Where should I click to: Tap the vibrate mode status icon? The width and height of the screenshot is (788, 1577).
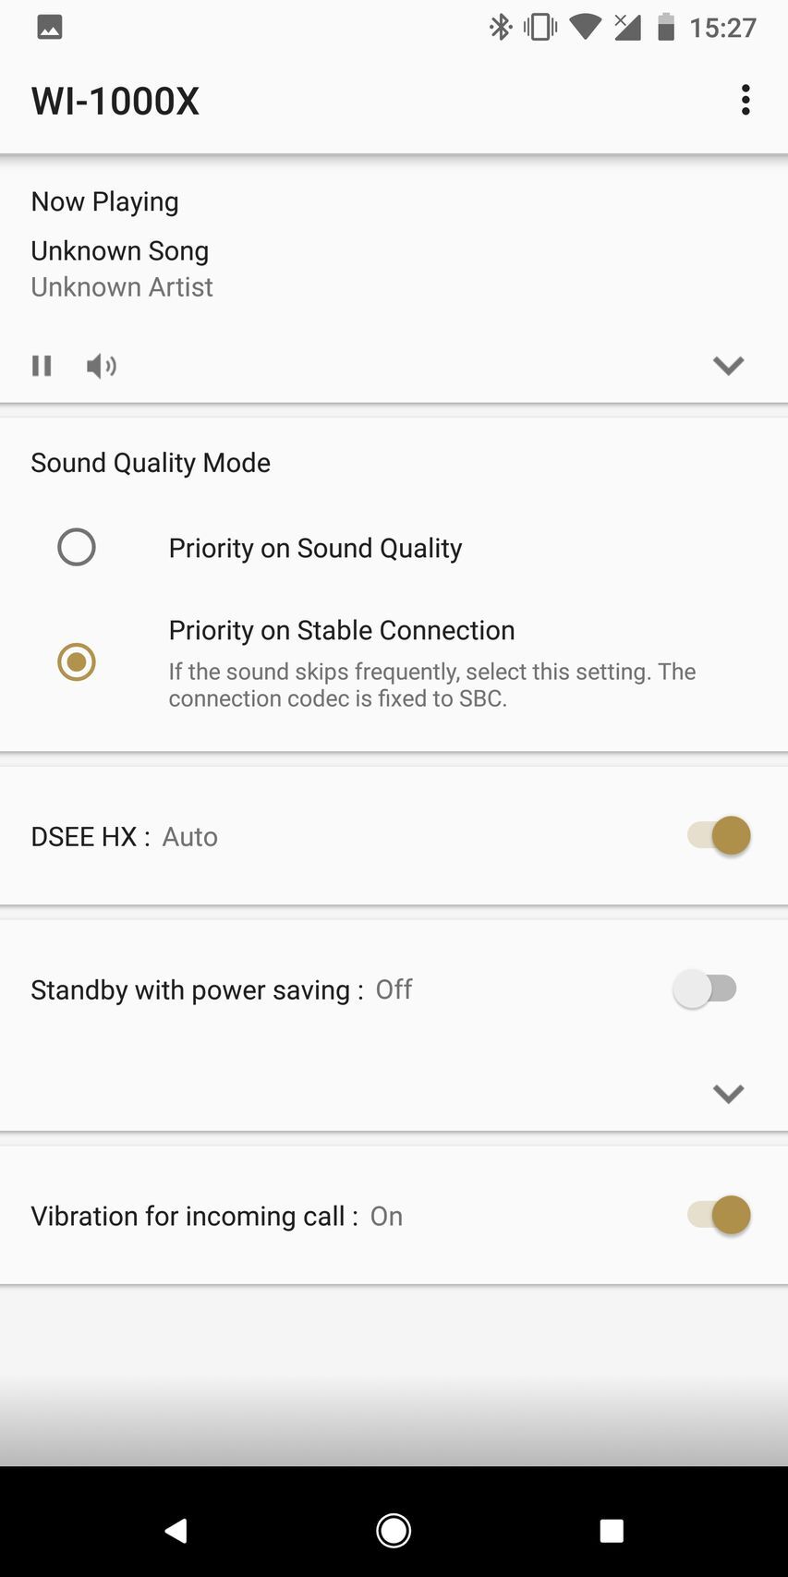click(x=540, y=27)
